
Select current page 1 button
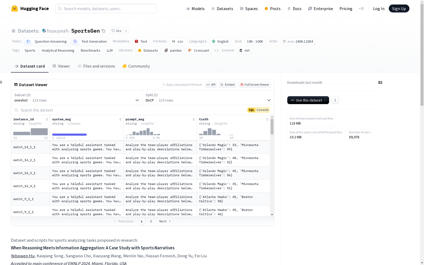coord(142,221)
